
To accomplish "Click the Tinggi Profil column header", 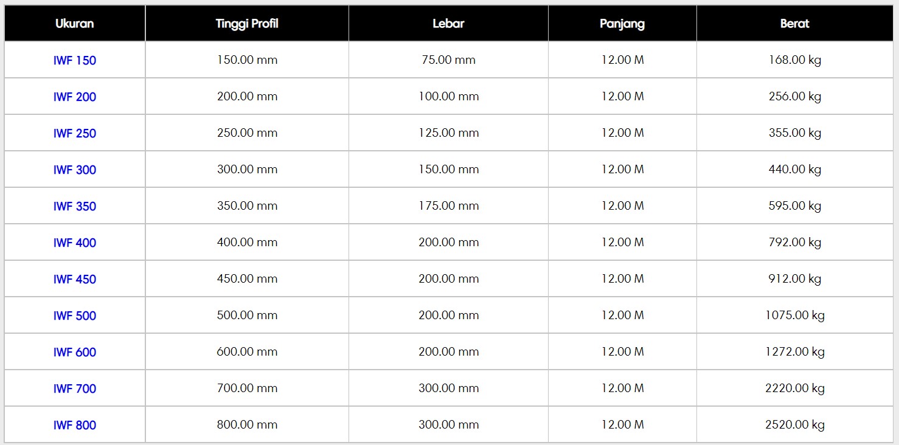I will click(x=247, y=24).
